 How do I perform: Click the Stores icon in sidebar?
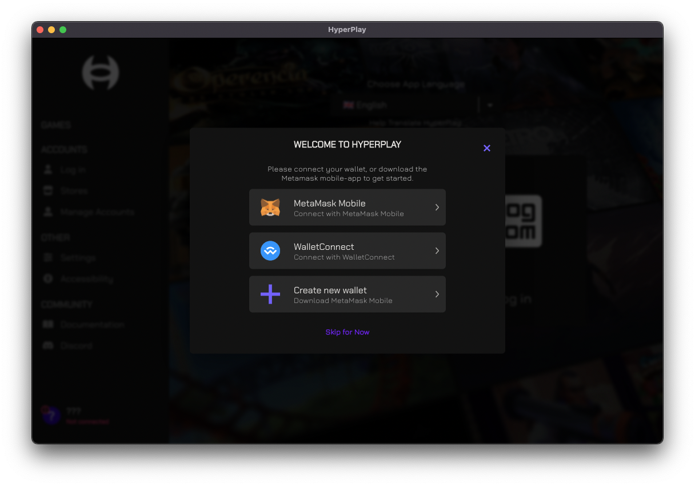pos(49,190)
